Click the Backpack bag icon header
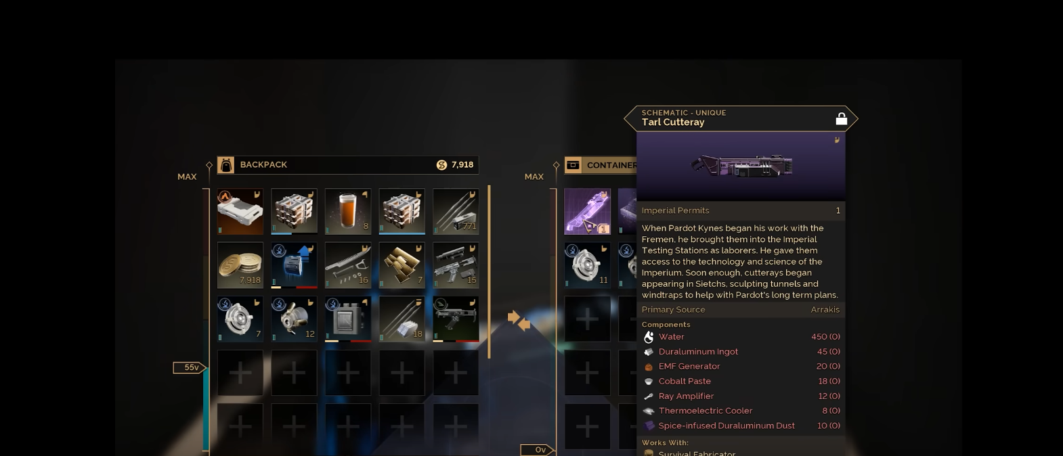Image resolution: width=1063 pixels, height=456 pixels. [x=226, y=165]
